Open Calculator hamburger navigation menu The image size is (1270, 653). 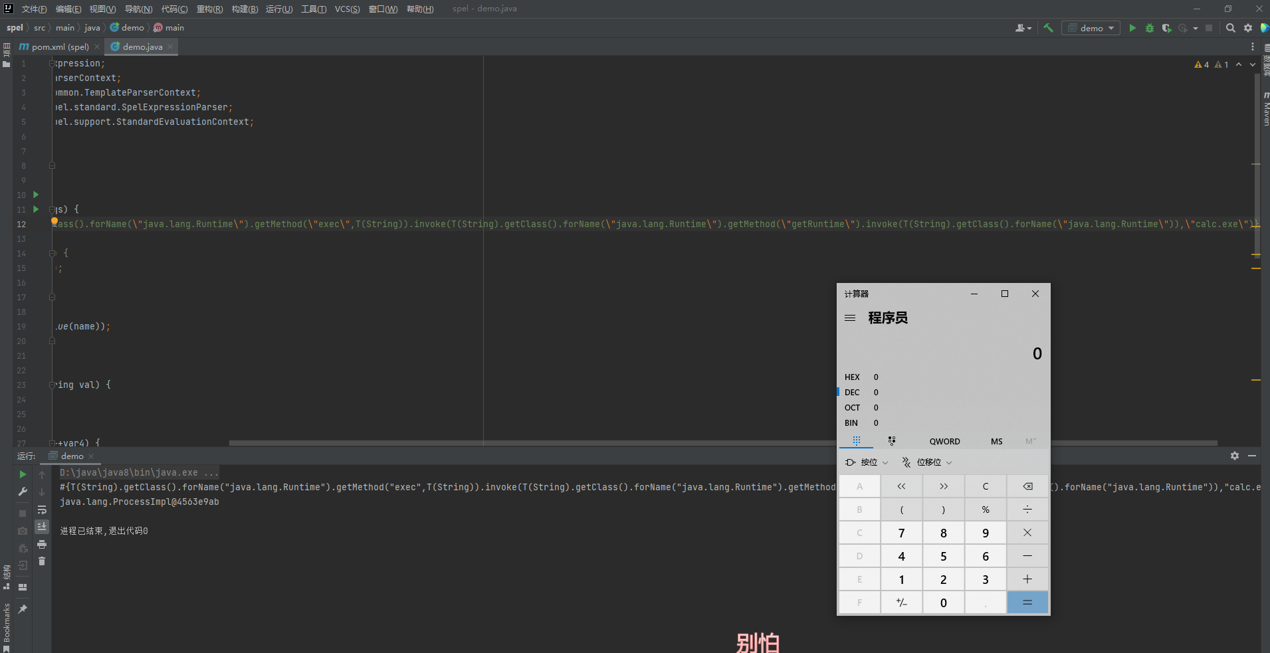850,318
